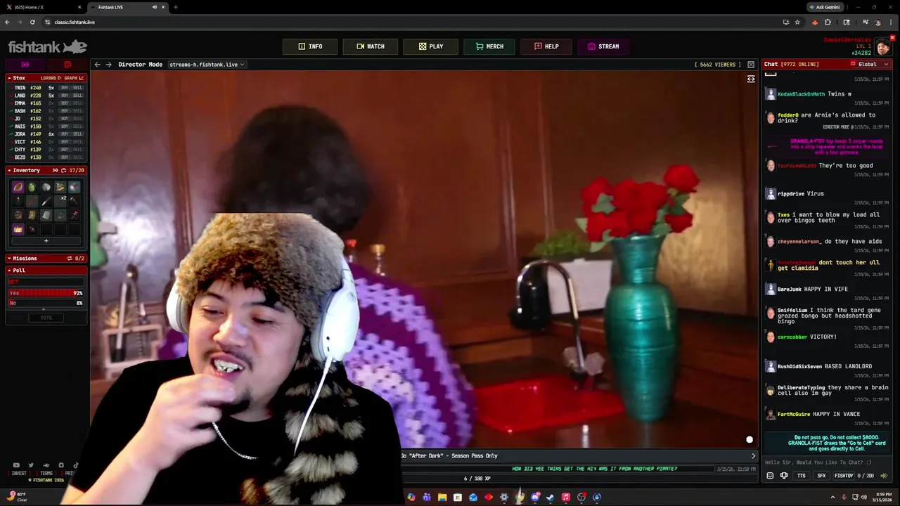Expand inventory with the plus button

pos(46,241)
